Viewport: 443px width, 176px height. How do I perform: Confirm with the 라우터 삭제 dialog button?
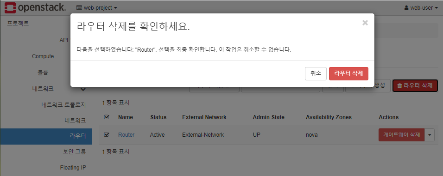point(348,73)
